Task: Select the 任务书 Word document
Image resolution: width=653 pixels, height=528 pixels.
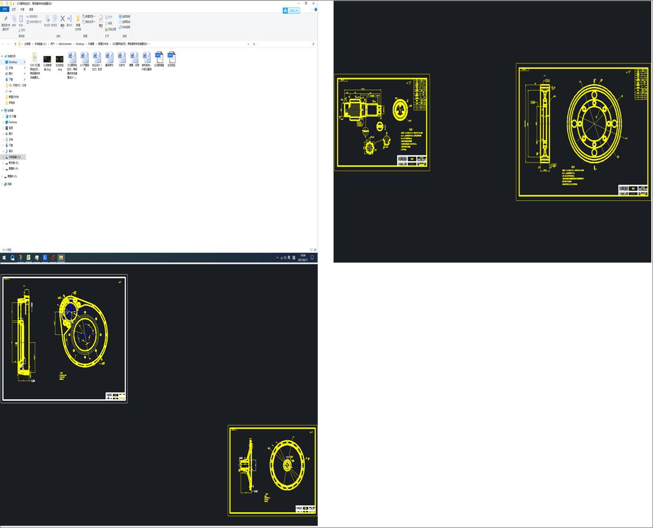Action: point(122,59)
